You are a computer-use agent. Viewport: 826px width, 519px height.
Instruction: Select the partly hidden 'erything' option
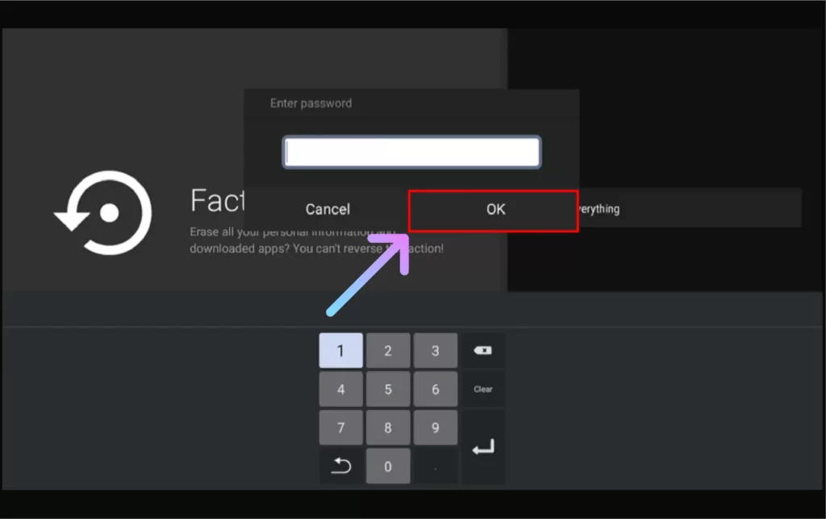point(690,208)
